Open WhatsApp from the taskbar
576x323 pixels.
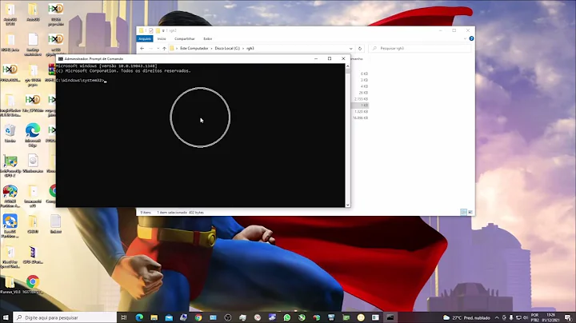287,317
